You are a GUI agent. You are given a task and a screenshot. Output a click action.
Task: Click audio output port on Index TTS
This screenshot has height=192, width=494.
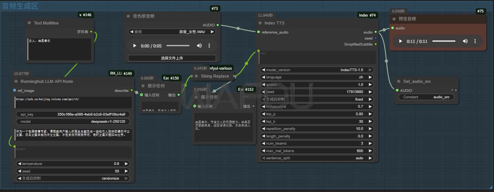tap(375, 32)
